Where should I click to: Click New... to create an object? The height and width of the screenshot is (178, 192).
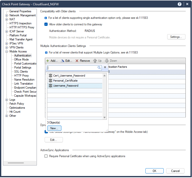tap(54, 128)
